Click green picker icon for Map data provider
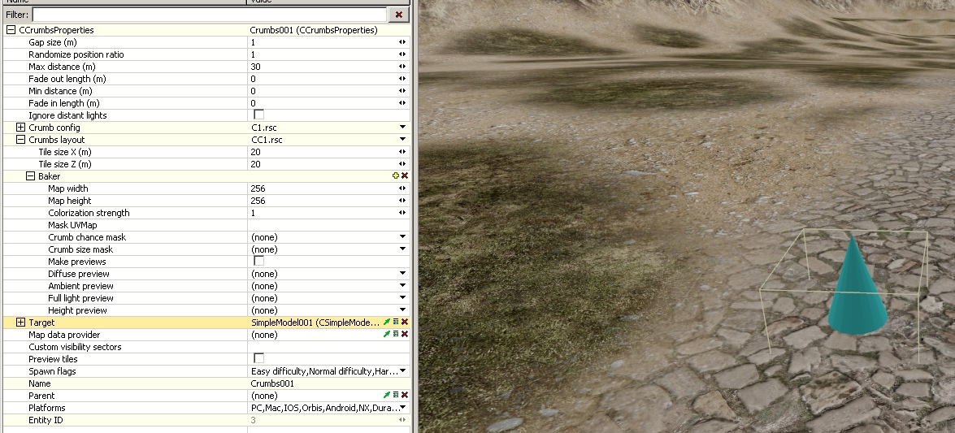The width and height of the screenshot is (955, 433). 387,335
